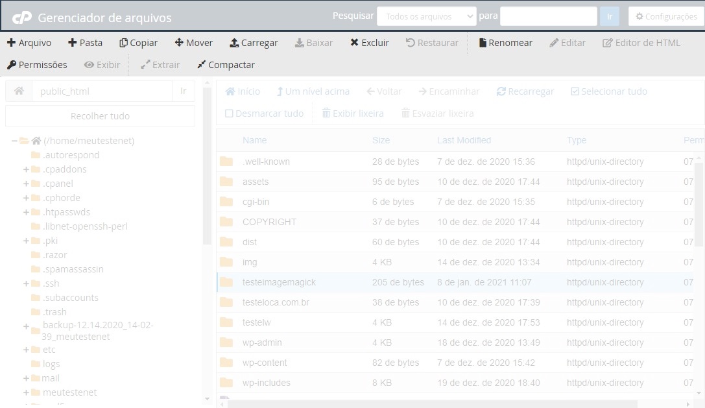Select the dist folder name
Viewport: 705px width, 408px height.
pyautogui.click(x=250, y=242)
